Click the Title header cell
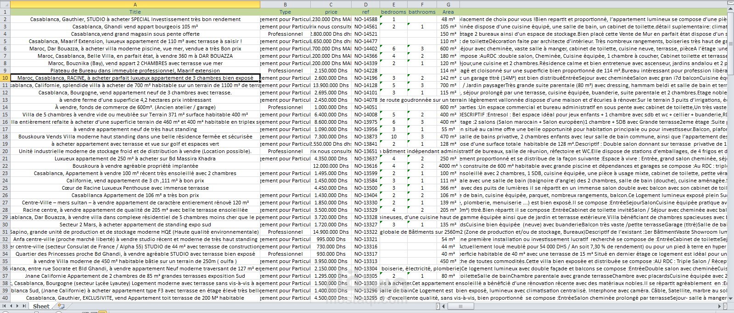This screenshot has height=313, width=734. [x=135, y=12]
